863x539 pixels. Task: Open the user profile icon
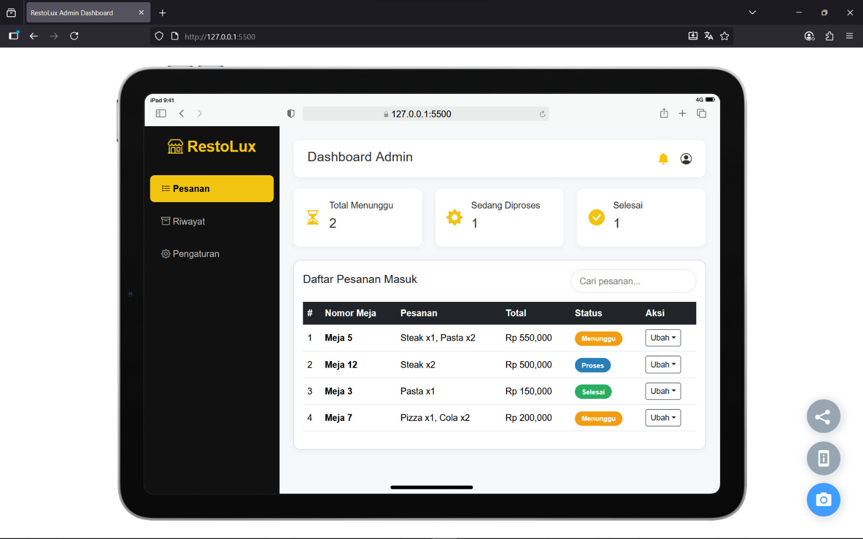coord(686,158)
